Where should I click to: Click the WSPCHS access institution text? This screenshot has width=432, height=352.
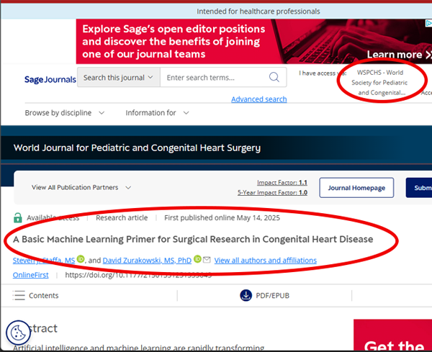[379, 83]
